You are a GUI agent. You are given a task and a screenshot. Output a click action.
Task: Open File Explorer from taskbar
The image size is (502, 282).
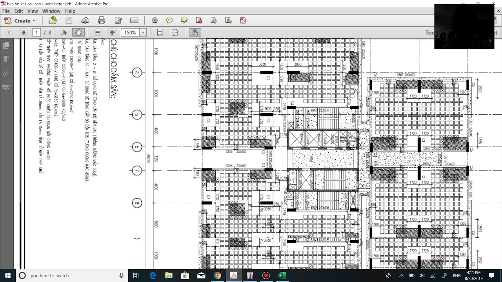click(x=169, y=276)
